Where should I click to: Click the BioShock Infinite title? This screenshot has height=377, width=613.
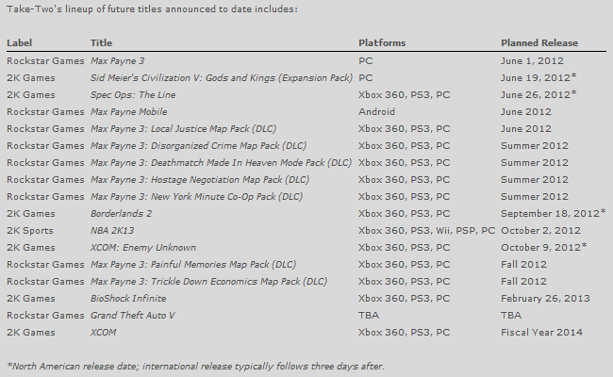[128, 299]
